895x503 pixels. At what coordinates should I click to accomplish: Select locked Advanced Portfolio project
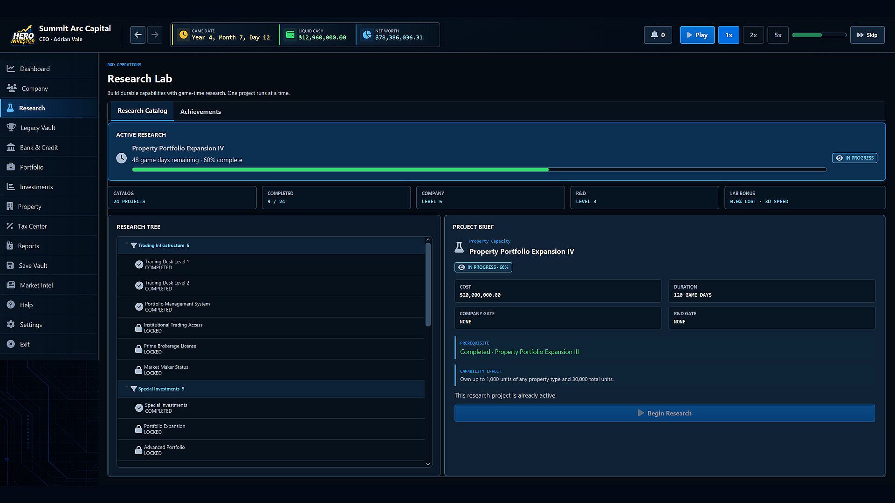coord(271,450)
